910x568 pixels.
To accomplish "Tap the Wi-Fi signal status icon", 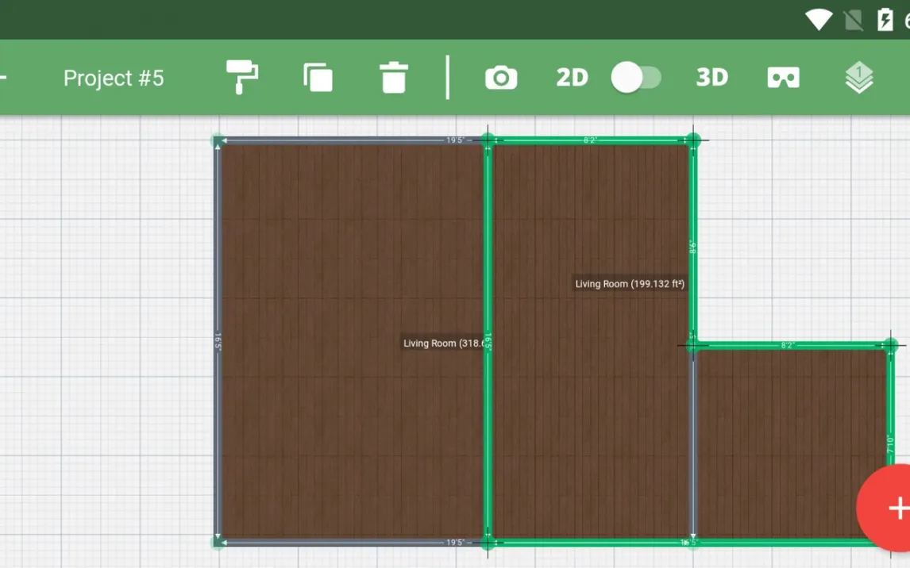I will coord(819,19).
